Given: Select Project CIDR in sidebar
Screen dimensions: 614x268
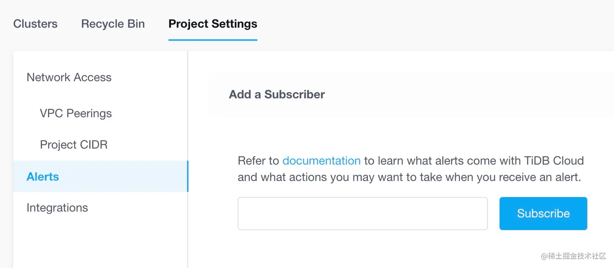Looking at the screenshot, I should point(74,145).
